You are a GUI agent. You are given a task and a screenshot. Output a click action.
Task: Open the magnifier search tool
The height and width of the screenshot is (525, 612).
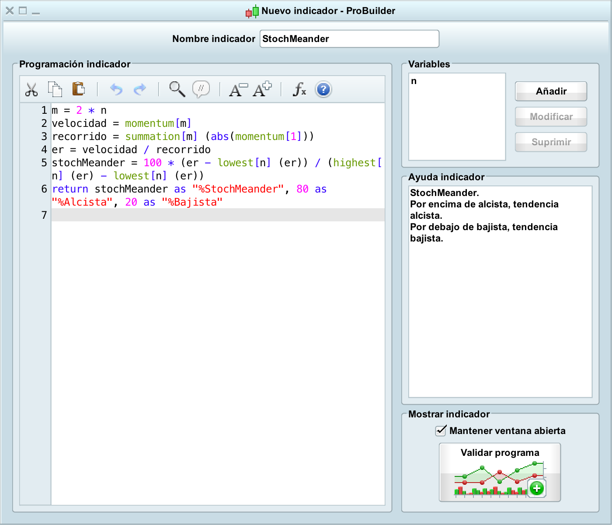[177, 89]
